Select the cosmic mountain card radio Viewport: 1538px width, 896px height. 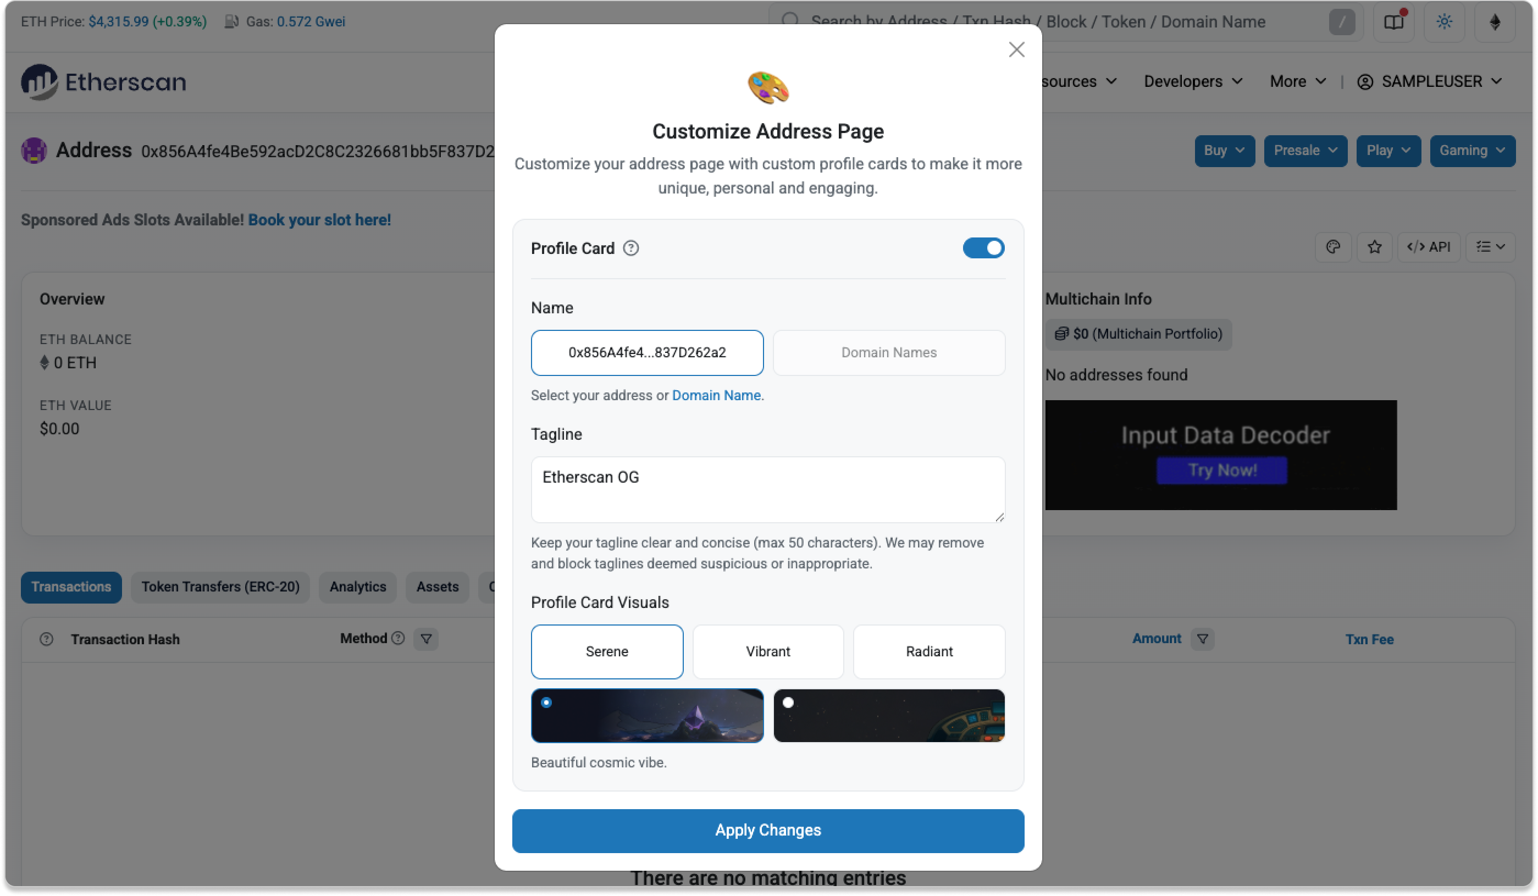[x=546, y=703]
